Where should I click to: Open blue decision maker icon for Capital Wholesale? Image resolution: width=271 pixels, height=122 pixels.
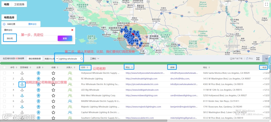[x=70, y=112]
